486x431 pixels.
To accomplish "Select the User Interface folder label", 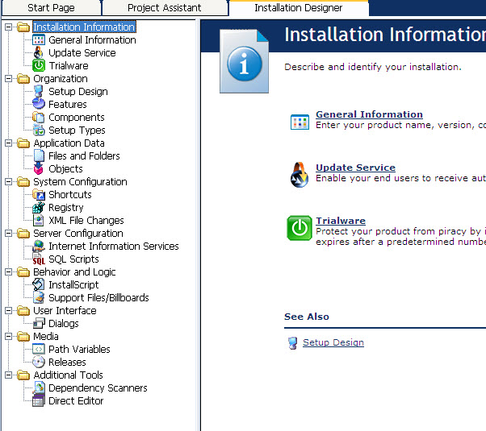I will [x=65, y=311].
